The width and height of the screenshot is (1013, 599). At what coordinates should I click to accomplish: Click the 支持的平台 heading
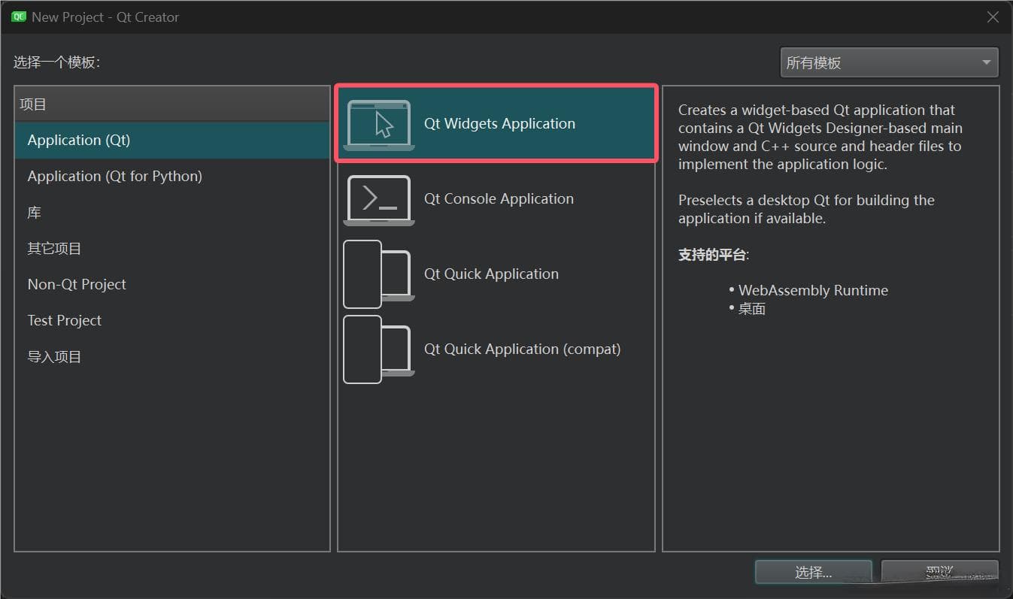pos(712,255)
